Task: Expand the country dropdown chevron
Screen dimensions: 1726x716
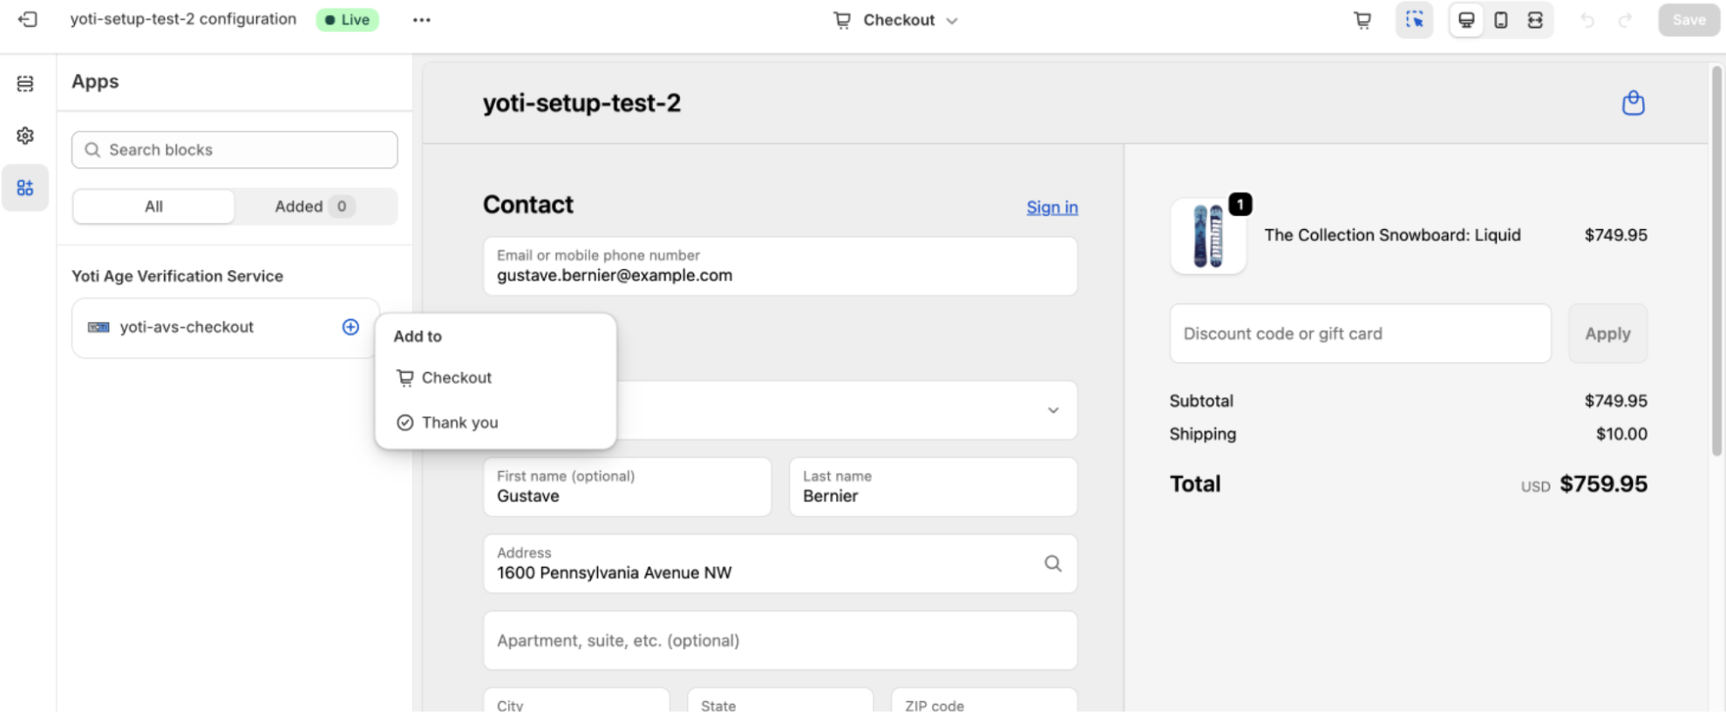Action: (1053, 410)
